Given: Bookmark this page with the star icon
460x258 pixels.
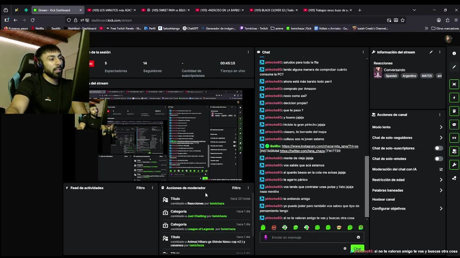Looking at the screenshot, I should pyautogui.click(x=402, y=20).
